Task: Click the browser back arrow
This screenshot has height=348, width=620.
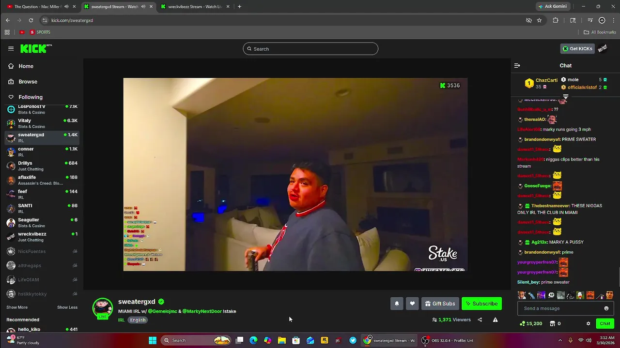Action: 8,20
